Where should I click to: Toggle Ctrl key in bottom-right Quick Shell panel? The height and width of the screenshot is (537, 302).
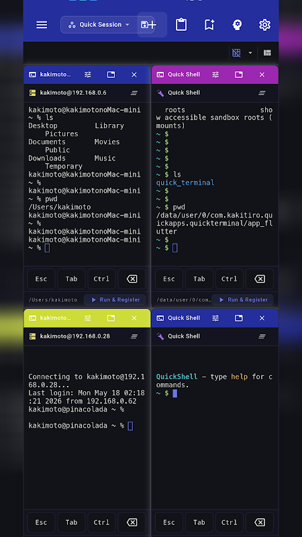pyautogui.click(x=229, y=522)
